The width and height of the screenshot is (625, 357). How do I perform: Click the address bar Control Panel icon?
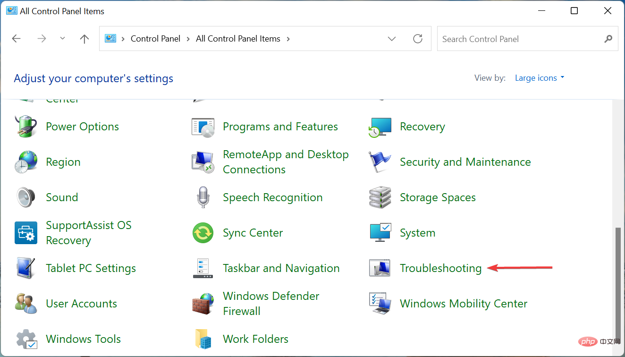coord(110,39)
